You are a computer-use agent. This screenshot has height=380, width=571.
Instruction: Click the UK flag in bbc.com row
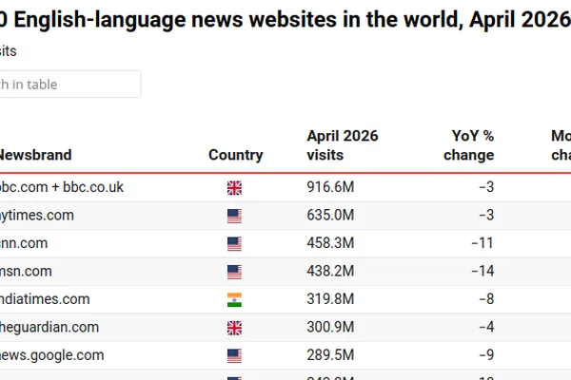234,188
